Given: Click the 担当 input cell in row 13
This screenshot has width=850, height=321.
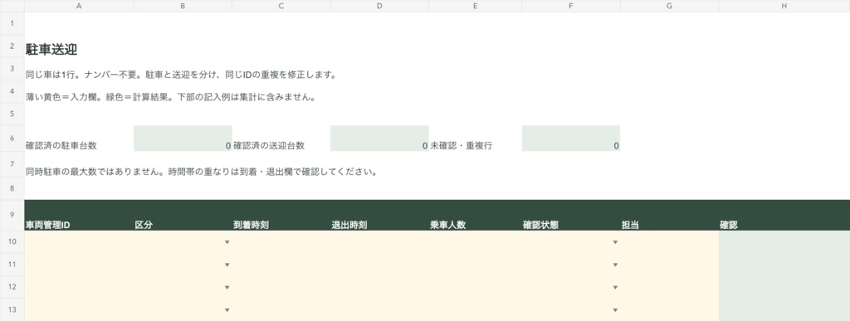Looking at the screenshot, I should (670, 310).
